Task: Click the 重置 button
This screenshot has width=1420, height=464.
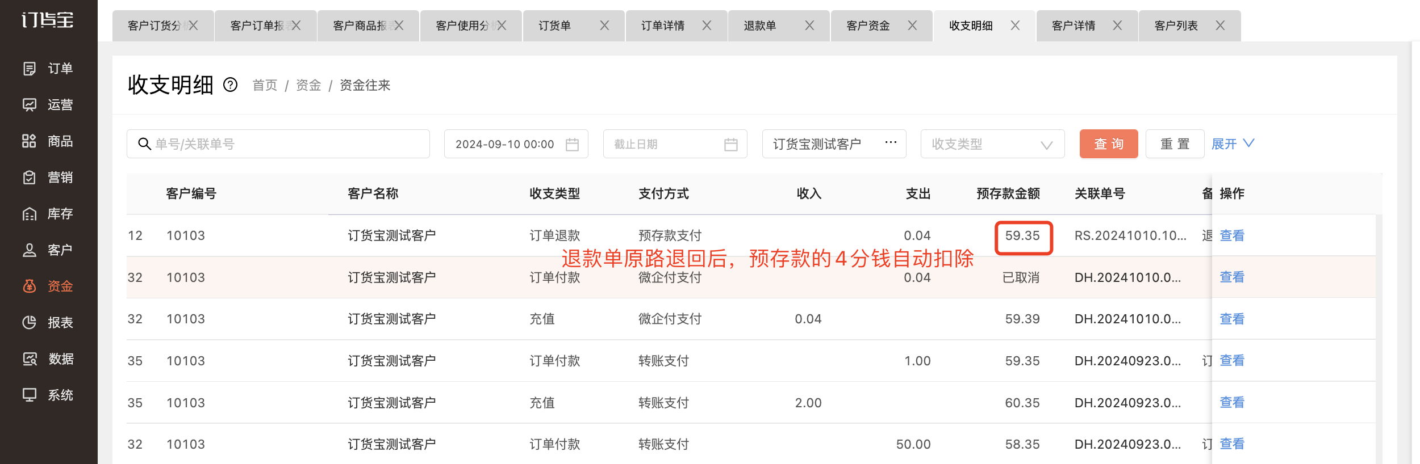Action: pyautogui.click(x=1175, y=144)
